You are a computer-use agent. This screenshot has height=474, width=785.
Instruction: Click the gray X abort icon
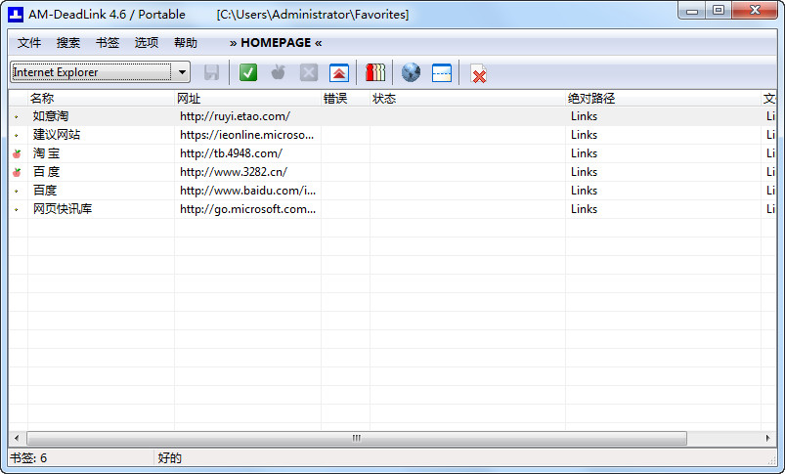click(308, 72)
